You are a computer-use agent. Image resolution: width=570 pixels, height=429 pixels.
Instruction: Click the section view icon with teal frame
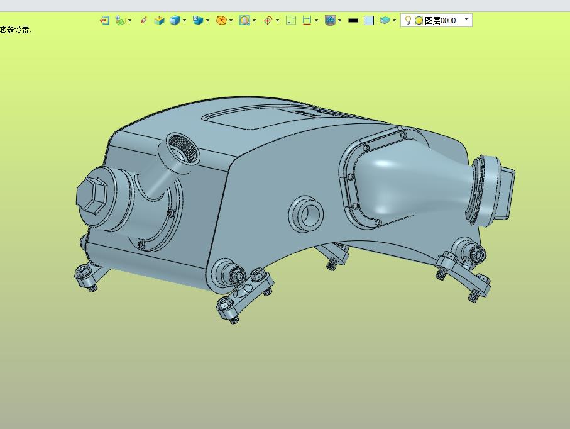pyautogui.click(x=244, y=20)
